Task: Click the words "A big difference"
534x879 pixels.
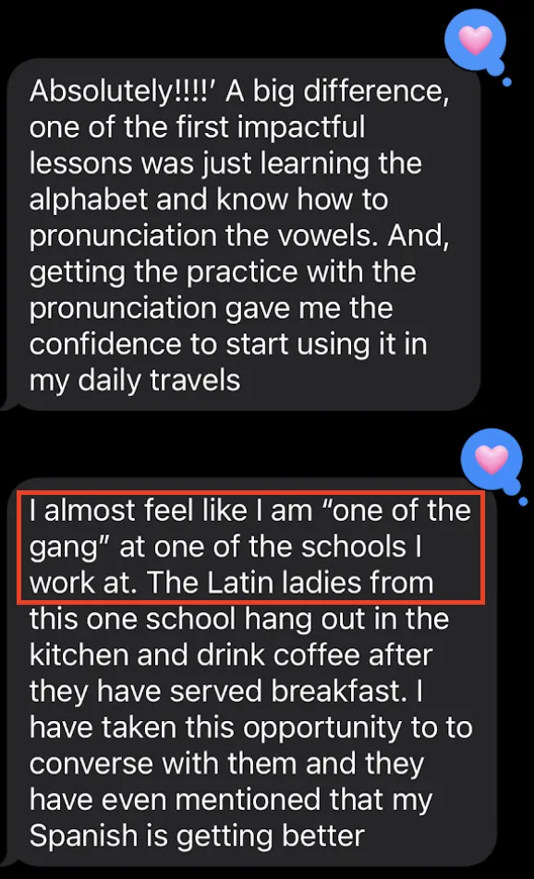Action: (x=336, y=90)
